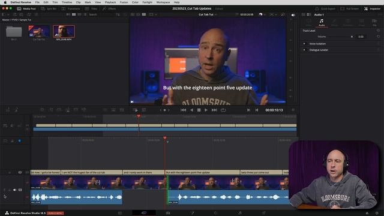Viewport: 384px width, 216px height.
Task: Stop playback
Action: (x=199, y=110)
